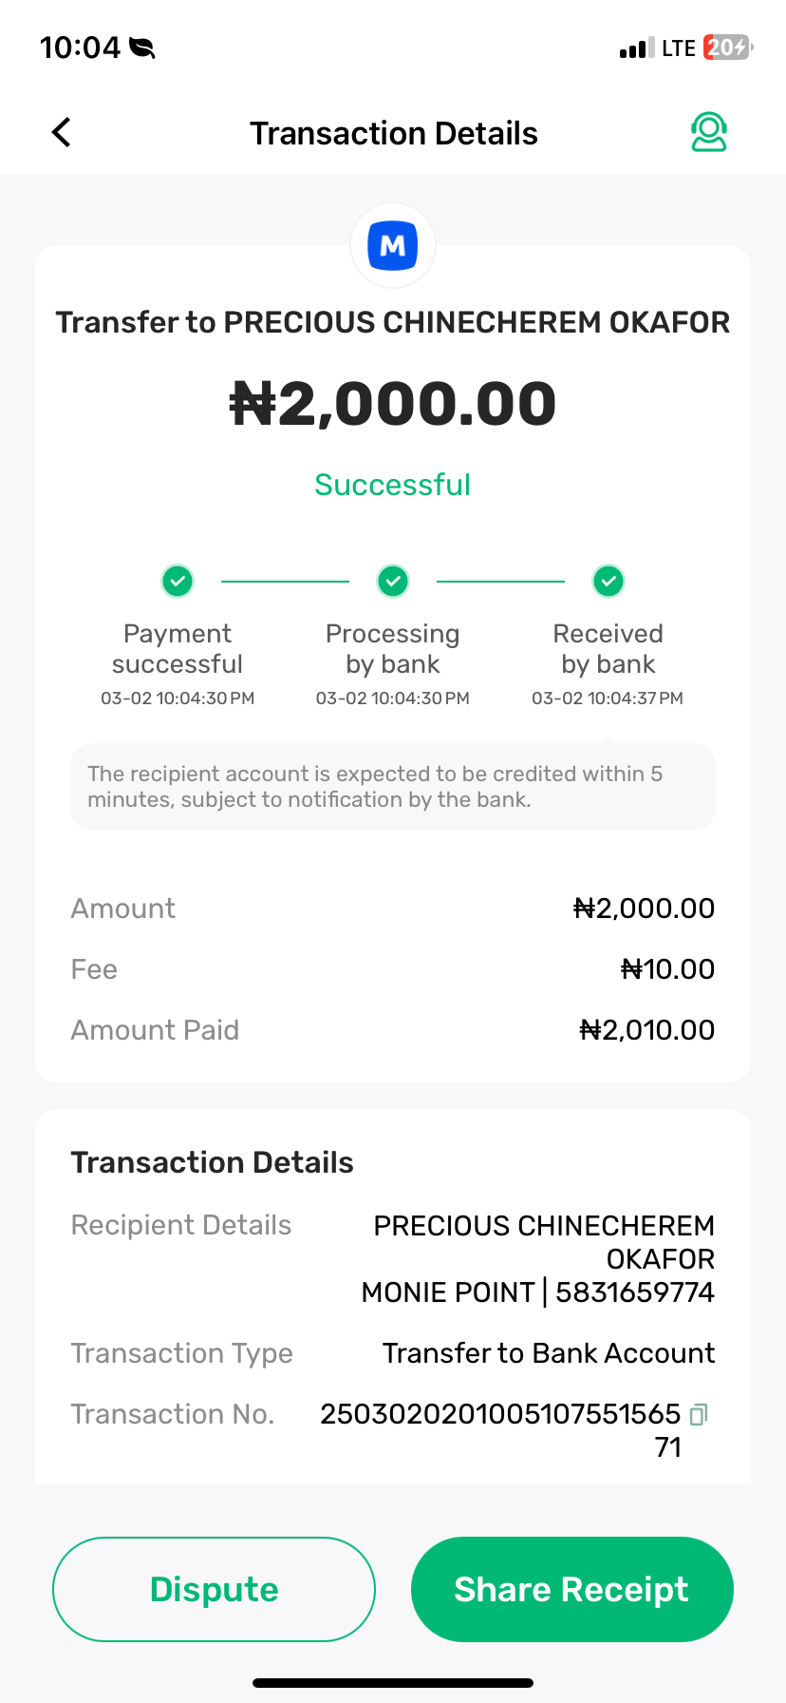
Task: Tap the battery indicator icon
Action: tap(727, 48)
